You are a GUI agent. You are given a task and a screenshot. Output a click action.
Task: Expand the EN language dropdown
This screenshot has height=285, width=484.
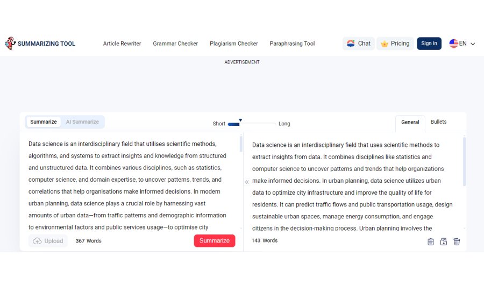tap(473, 44)
